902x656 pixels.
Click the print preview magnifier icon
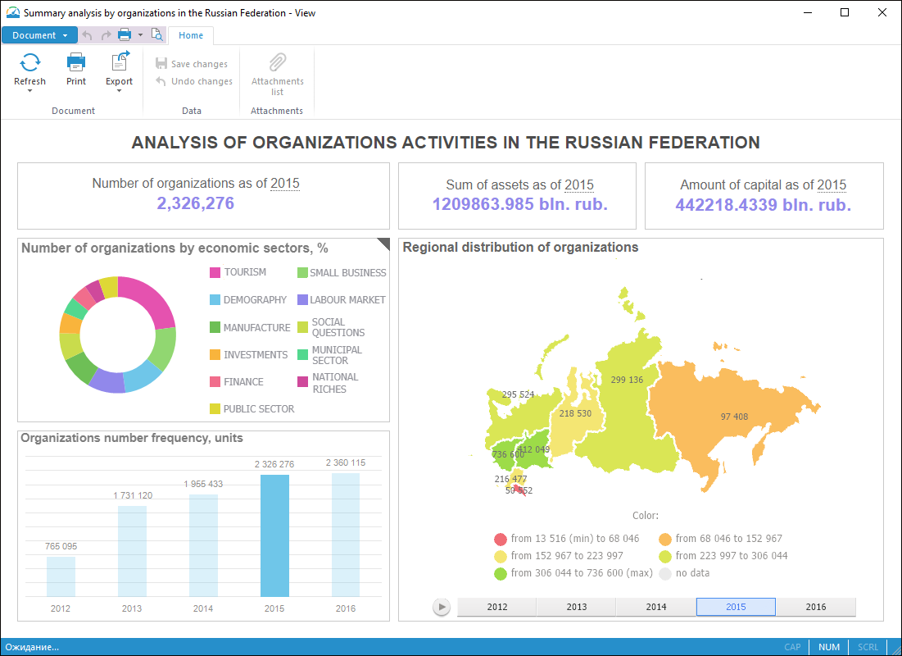point(157,34)
